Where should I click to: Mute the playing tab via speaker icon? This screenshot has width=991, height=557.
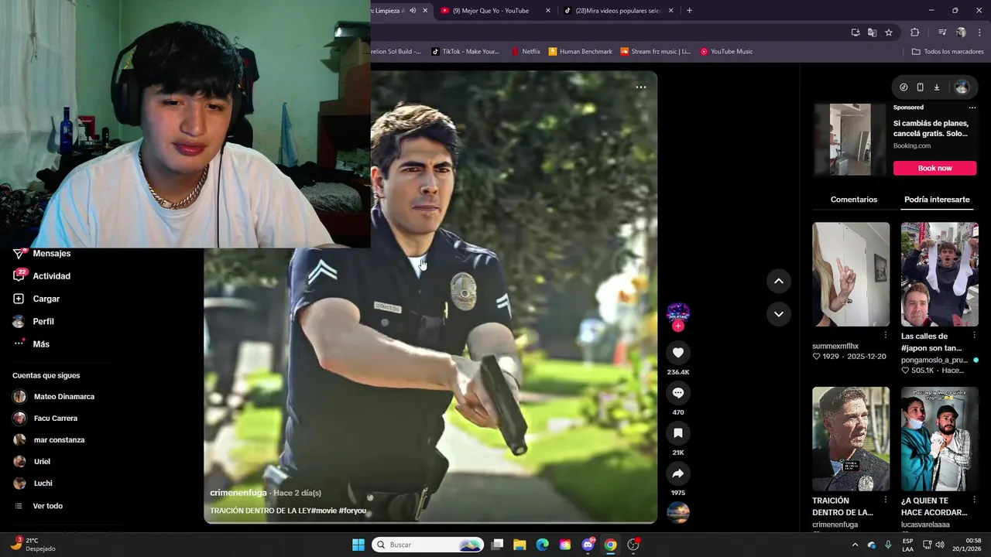413,11
